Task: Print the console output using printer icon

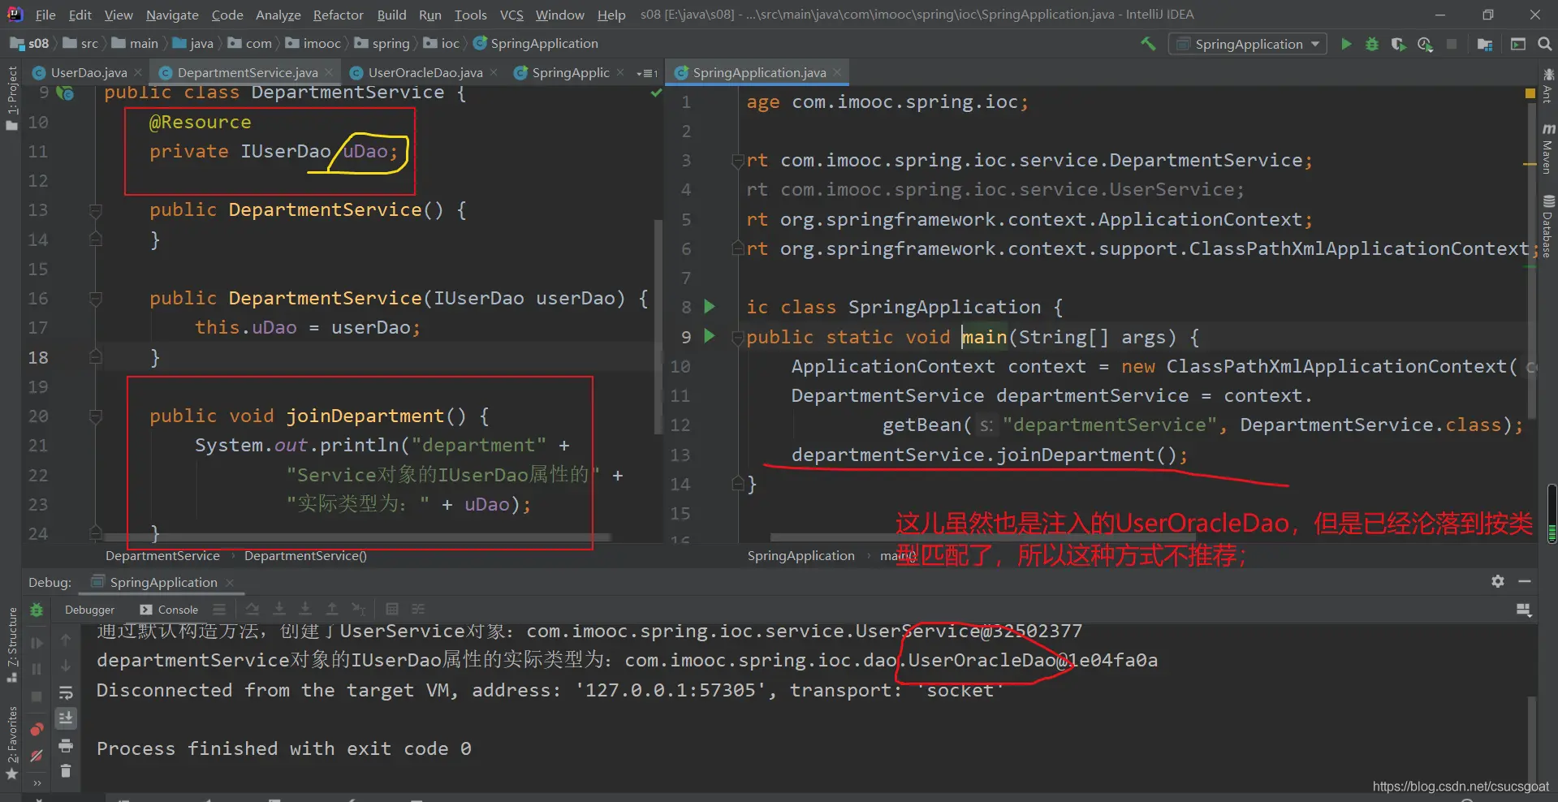Action: pyautogui.click(x=66, y=745)
